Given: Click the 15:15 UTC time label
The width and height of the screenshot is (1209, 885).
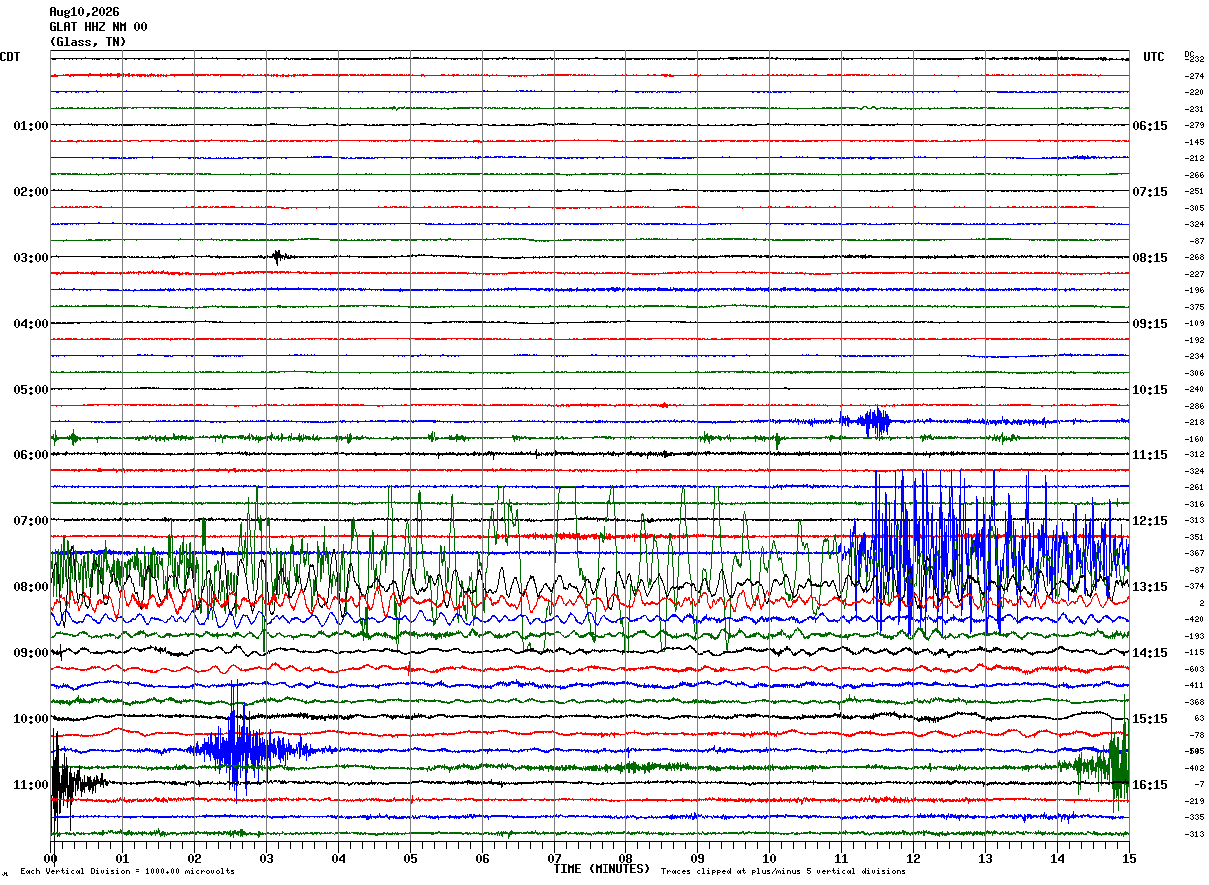Looking at the screenshot, I should point(1150,719).
